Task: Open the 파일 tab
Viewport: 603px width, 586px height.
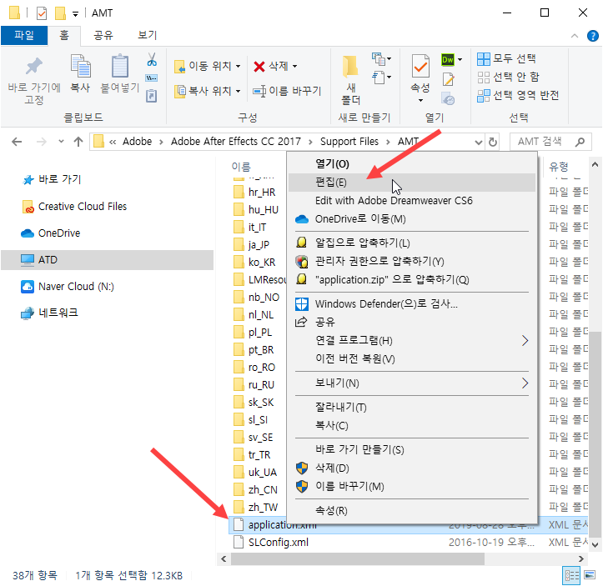Action: pos(24,35)
